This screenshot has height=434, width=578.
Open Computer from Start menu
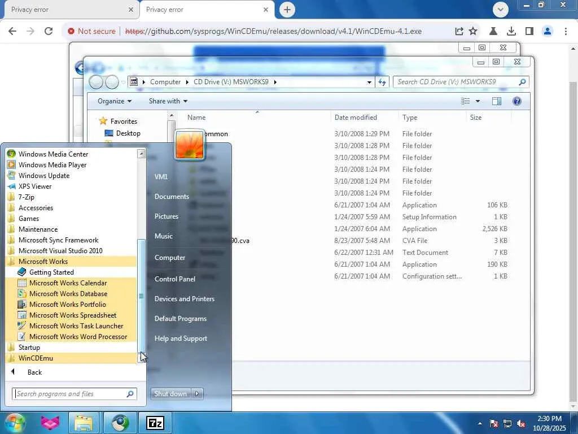click(x=169, y=257)
